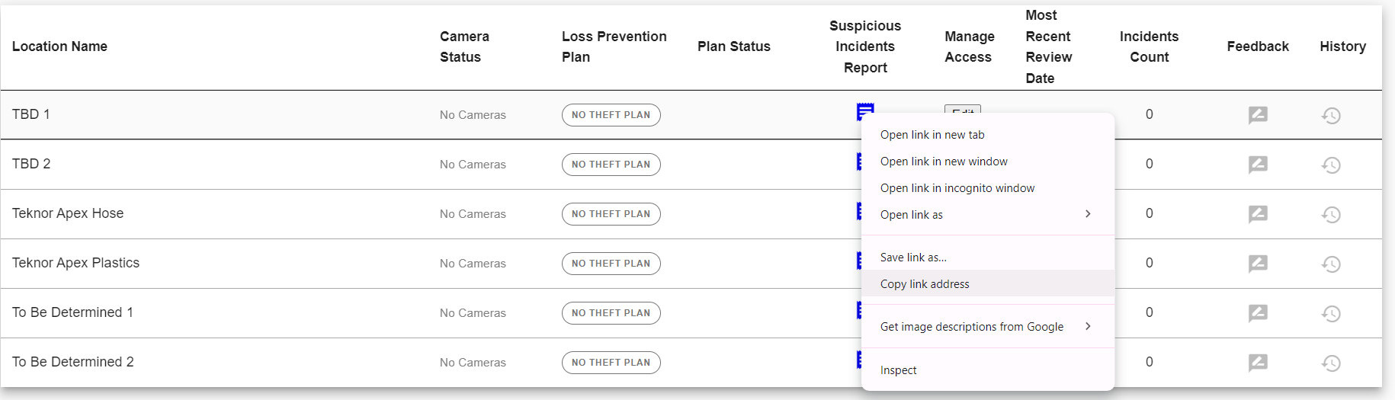
Task: View history icon for To Be Determined 2
Action: click(1331, 363)
